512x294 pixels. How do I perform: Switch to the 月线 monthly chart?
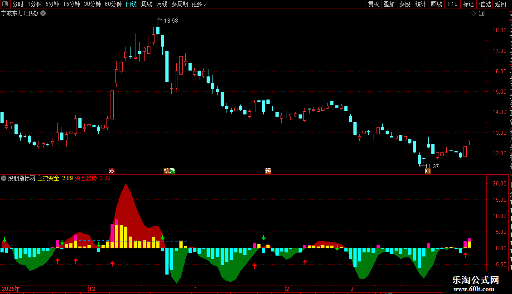(162, 4)
